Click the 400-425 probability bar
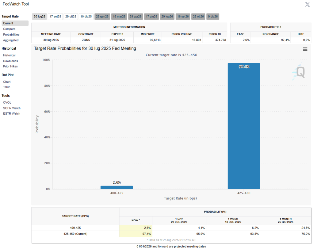 (x=117, y=187)
